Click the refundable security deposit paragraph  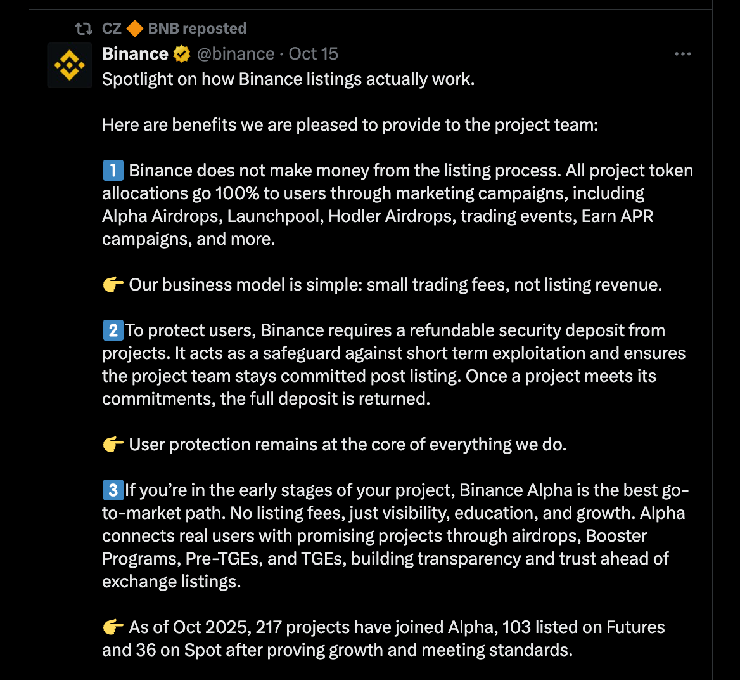[x=393, y=365]
